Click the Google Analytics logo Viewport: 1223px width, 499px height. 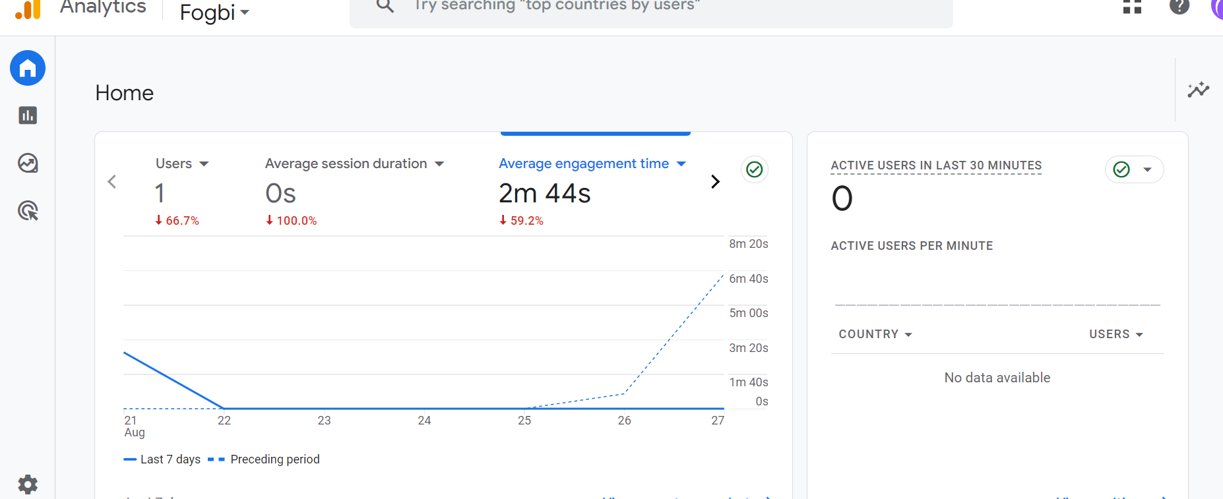coord(28,9)
